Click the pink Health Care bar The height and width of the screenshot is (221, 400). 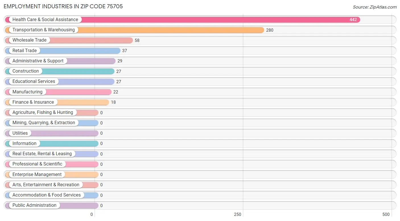(x=183, y=20)
